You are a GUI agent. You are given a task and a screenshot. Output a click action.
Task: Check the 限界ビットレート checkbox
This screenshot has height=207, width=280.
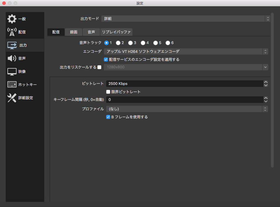pos(108,91)
